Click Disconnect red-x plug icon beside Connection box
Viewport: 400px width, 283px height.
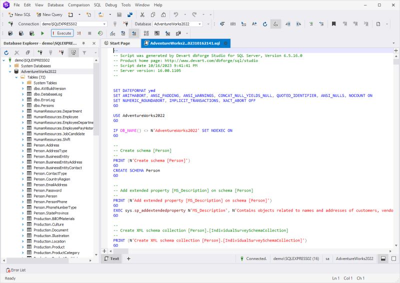point(125,23)
